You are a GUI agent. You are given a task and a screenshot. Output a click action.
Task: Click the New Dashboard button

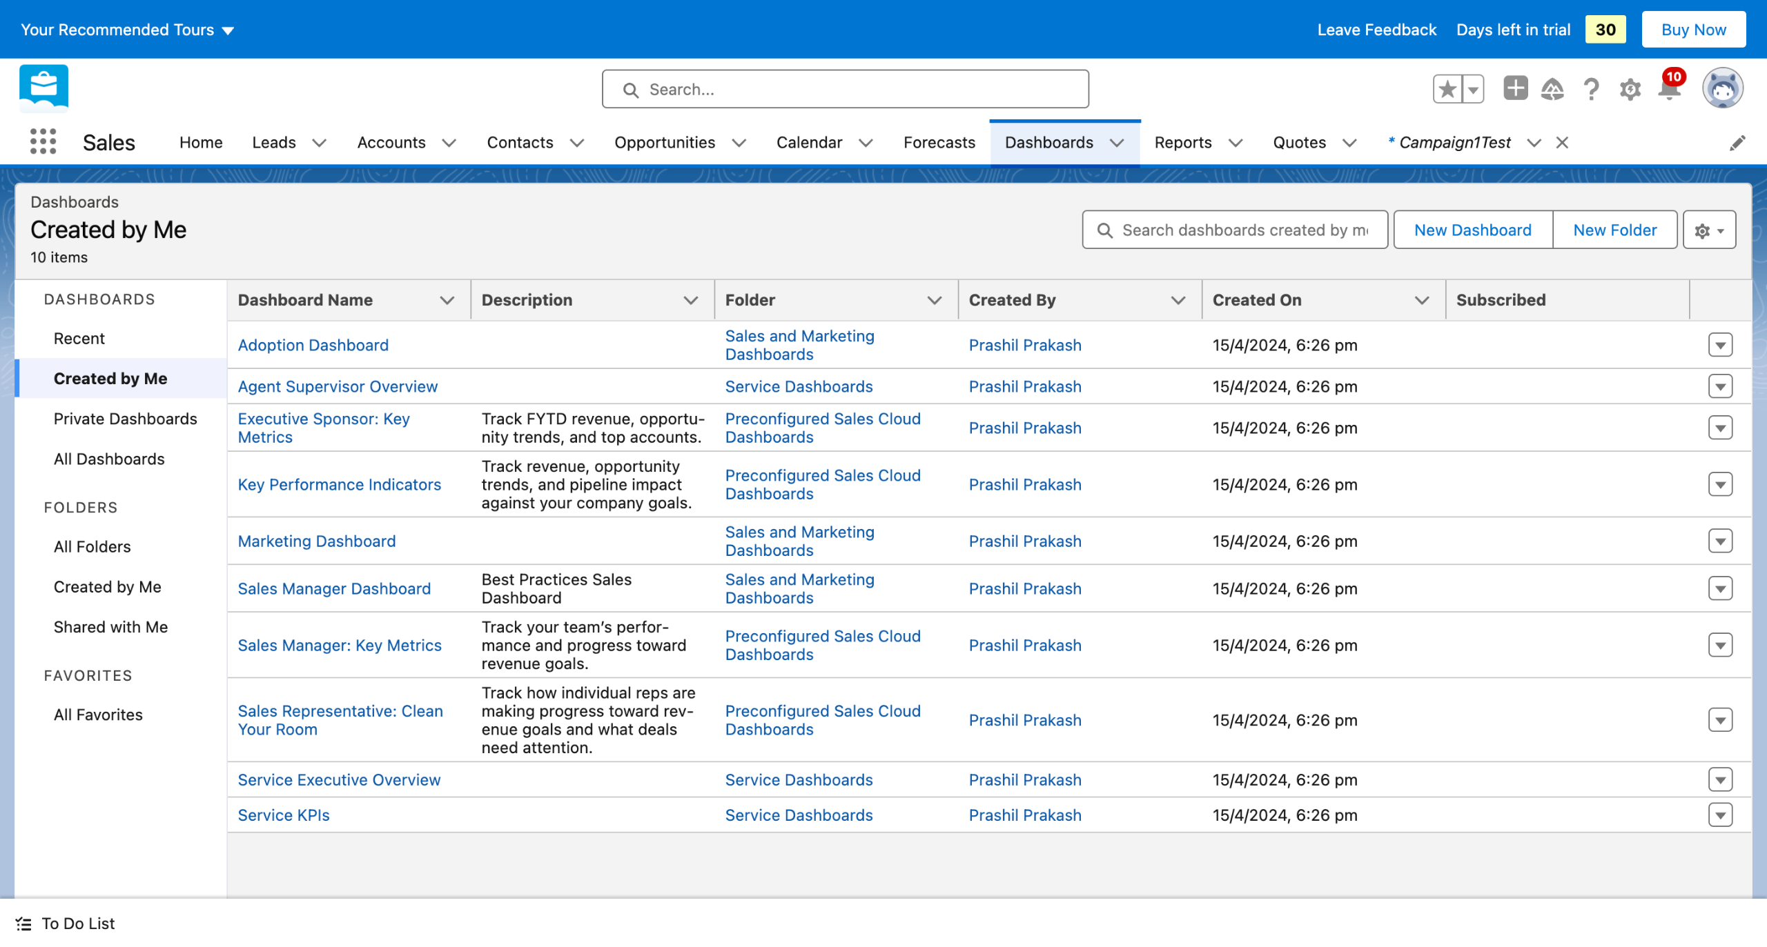tap(1473, 230)
